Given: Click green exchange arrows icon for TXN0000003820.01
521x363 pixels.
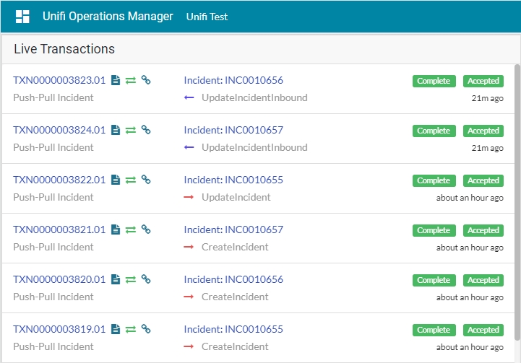Looking at the screenshot, I should point(131,280).
